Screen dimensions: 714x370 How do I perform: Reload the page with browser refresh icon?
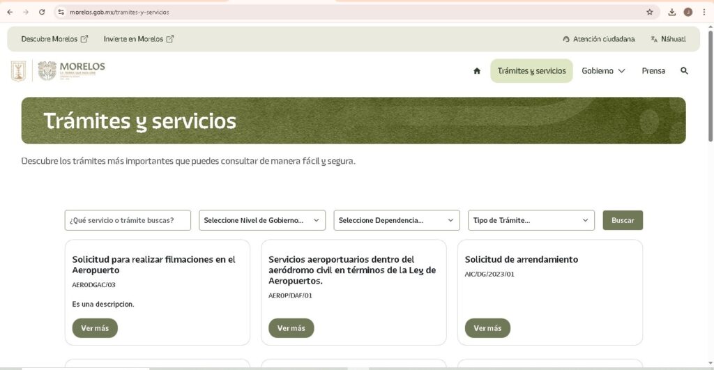tap(42, 12)
